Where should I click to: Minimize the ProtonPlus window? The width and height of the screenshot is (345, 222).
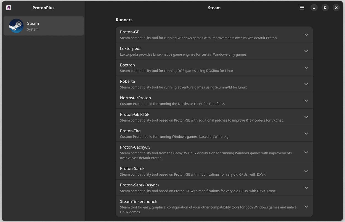(x=314, y=8)
